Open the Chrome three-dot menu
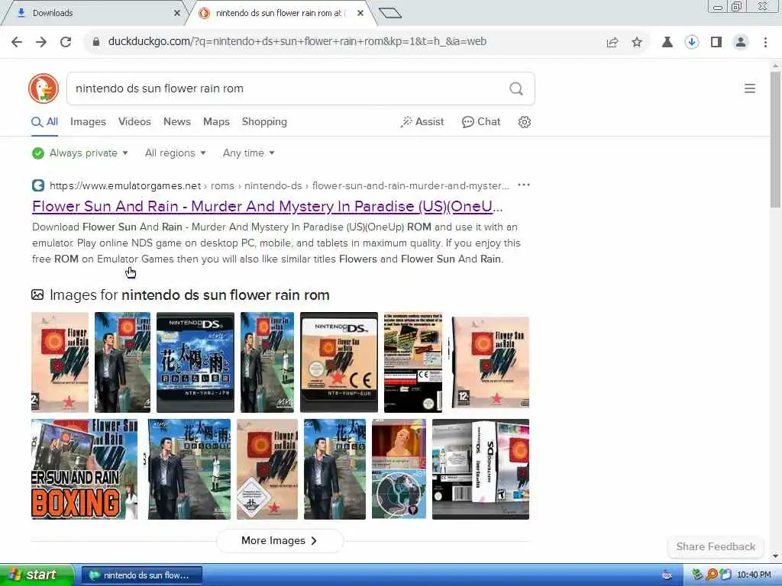The image size is (782, 586). (765, 42)
